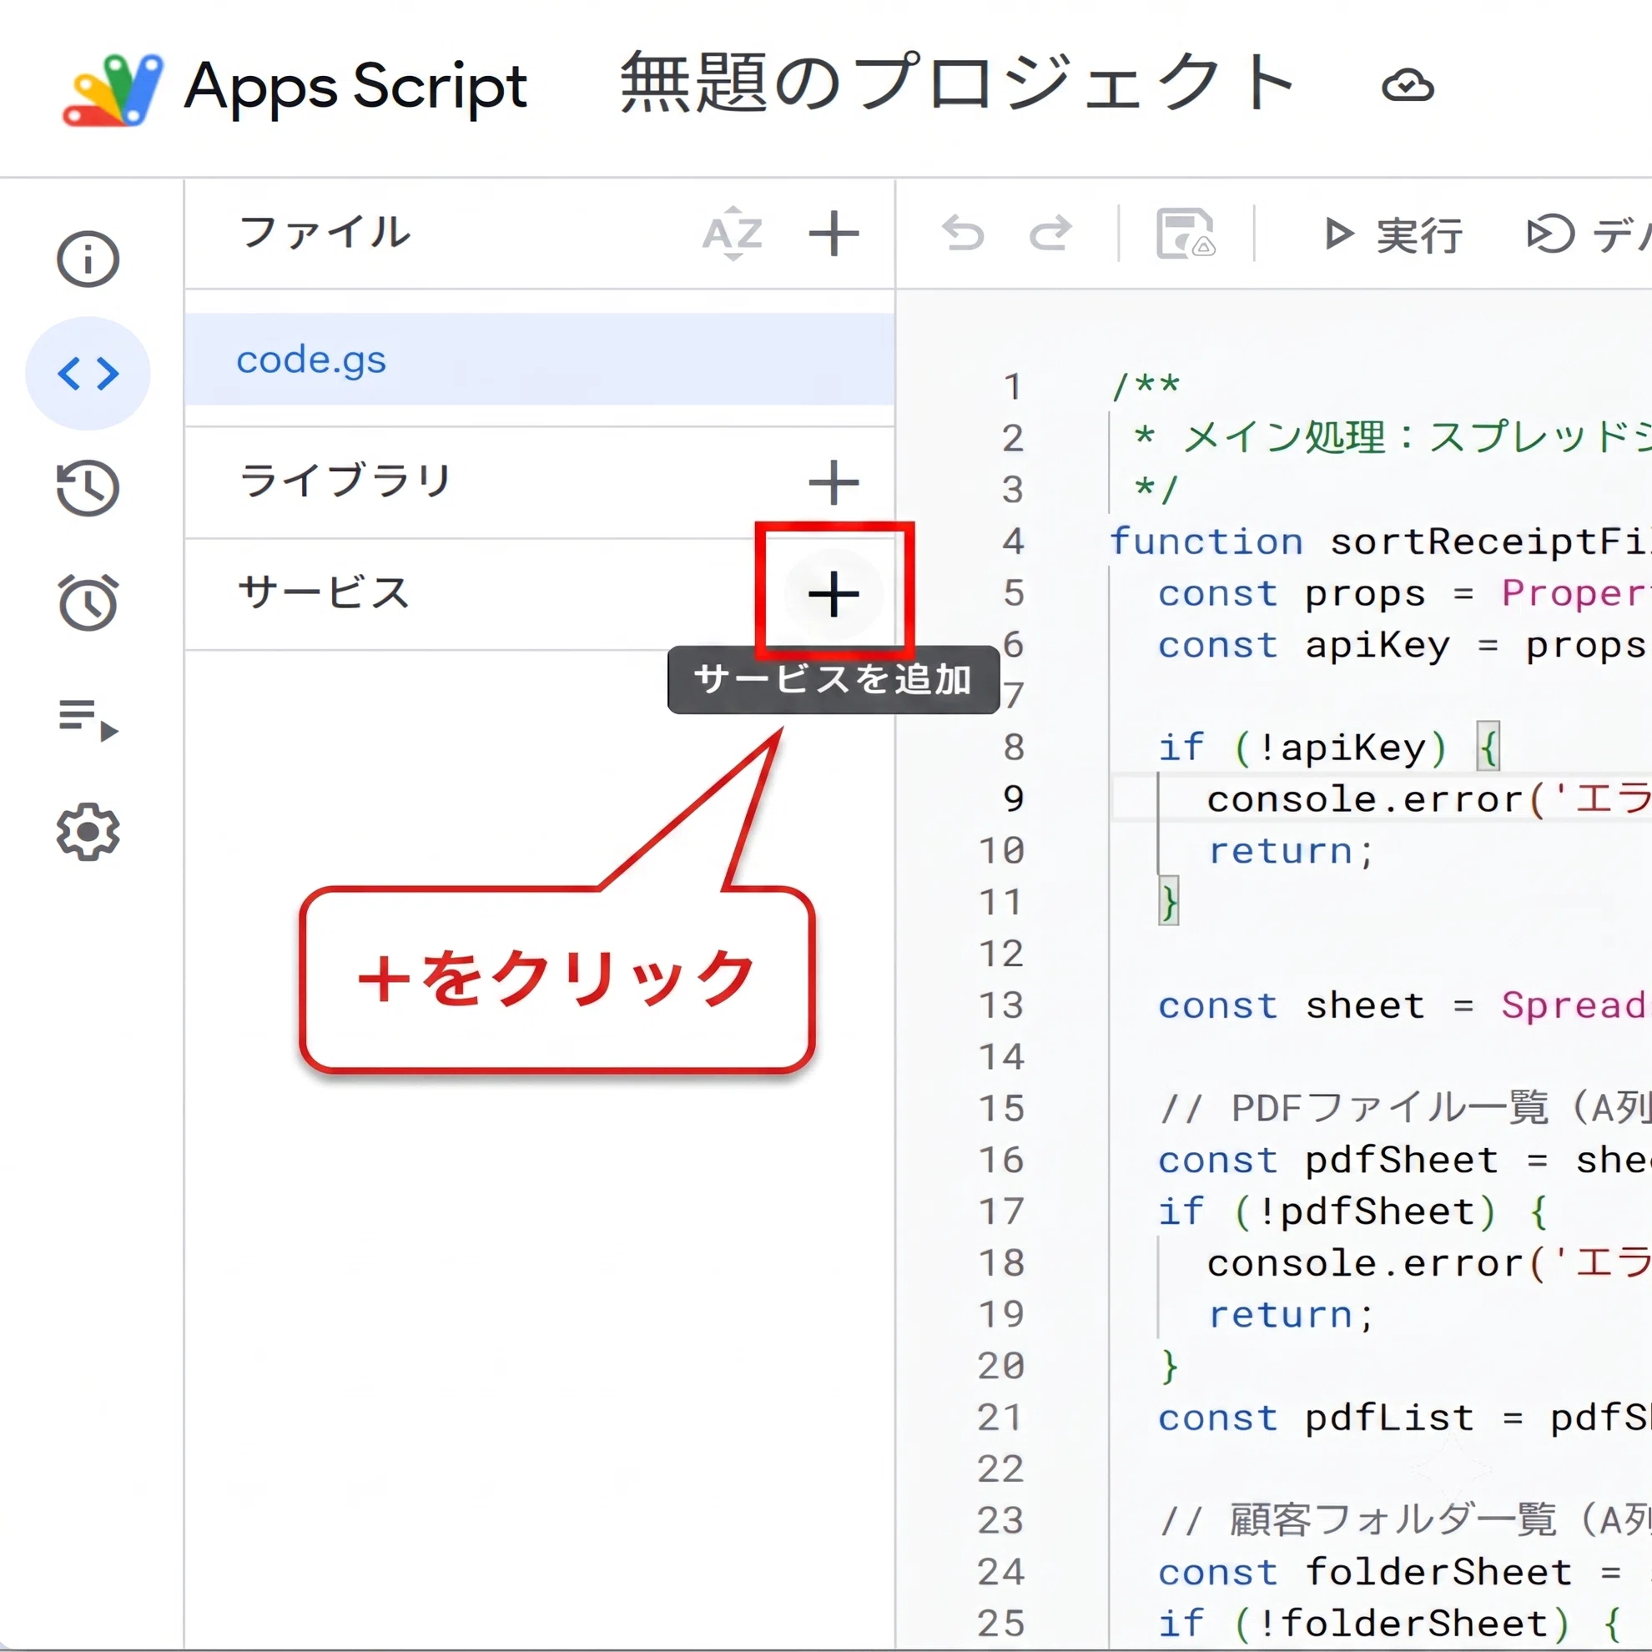Open Project Settings gear icon

[88, 832]
